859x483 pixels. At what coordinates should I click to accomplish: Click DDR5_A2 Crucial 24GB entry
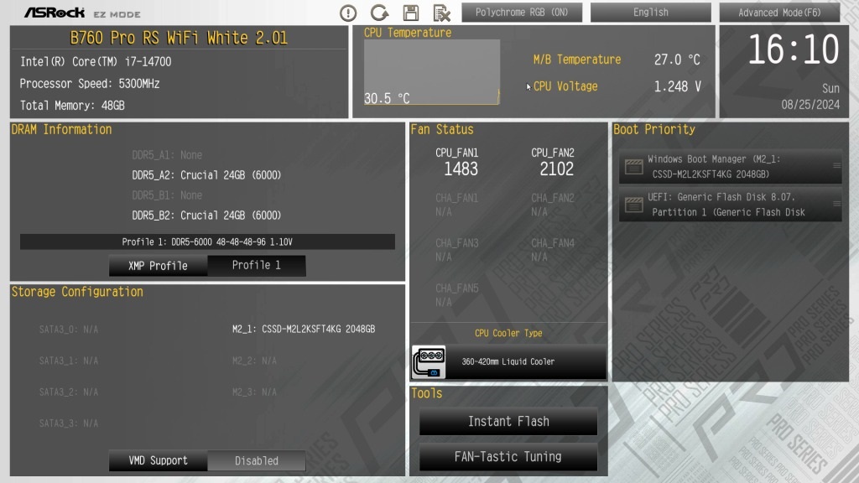pos(206,175)
